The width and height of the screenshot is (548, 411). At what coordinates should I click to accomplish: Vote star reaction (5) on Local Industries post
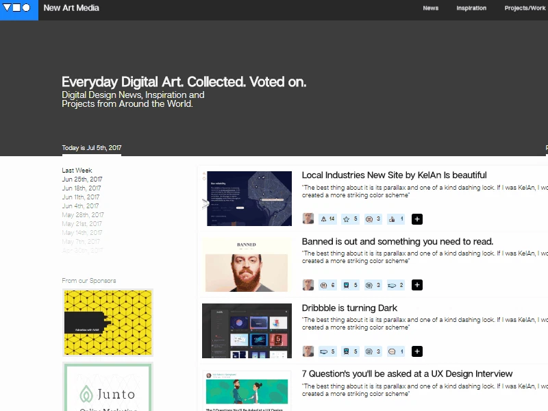[x=351, y=219]
